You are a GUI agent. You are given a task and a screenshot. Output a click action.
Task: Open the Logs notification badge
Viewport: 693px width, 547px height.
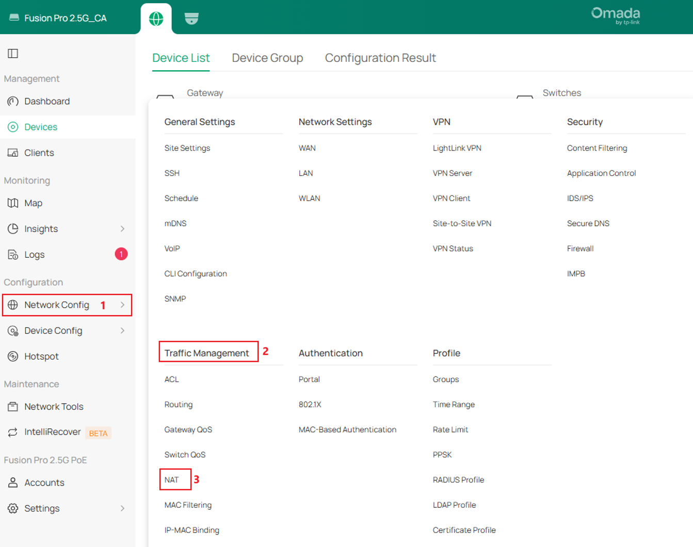tap(121, 254)
